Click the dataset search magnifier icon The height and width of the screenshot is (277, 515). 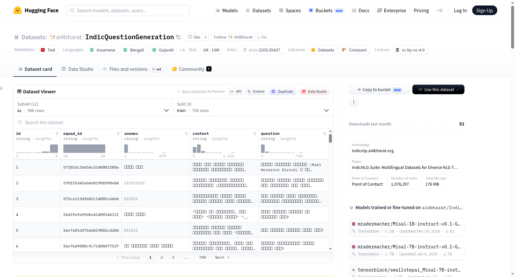click(20, 122)
